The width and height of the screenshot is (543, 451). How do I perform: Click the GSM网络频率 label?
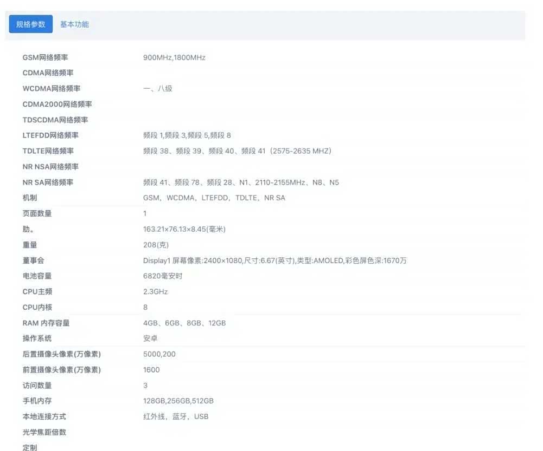point(45,57)
